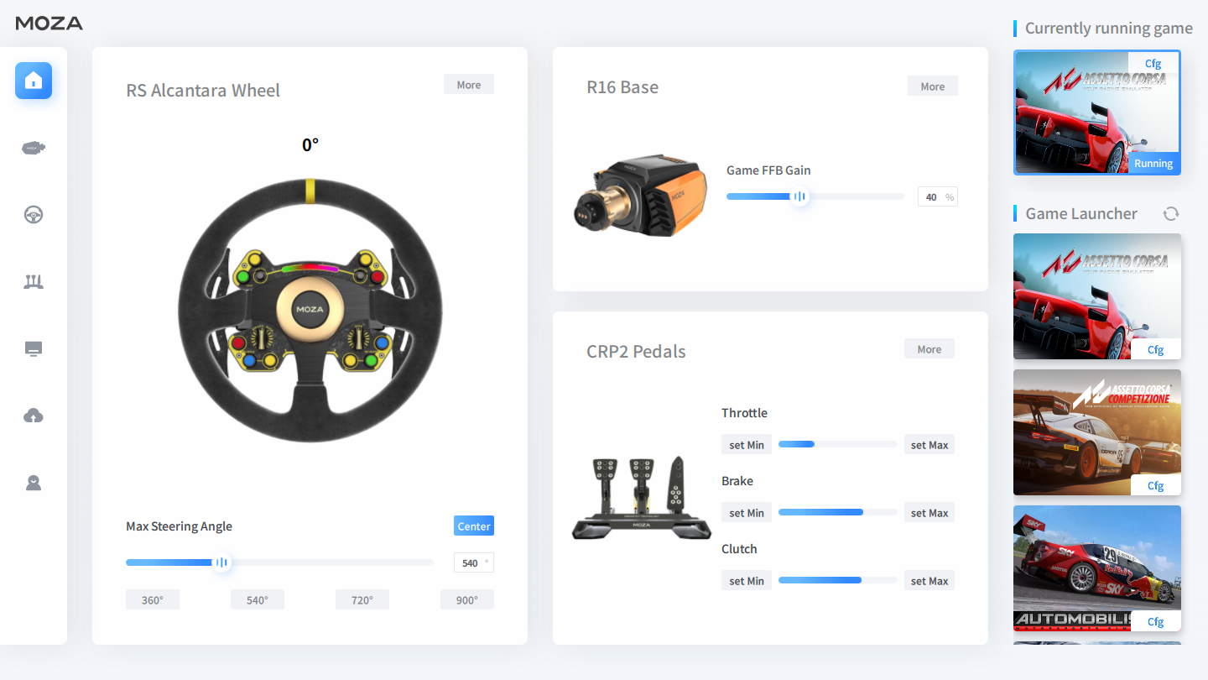Click the Running status badge
Screen dimensions: 1208x680
coord(1153,164)
